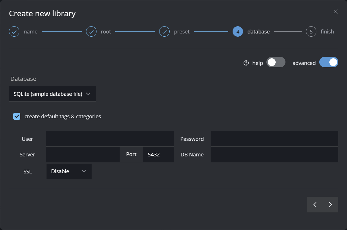This screenshot has height=230, width=347.
Task: Select the finish step label
Action: point(327,32)
